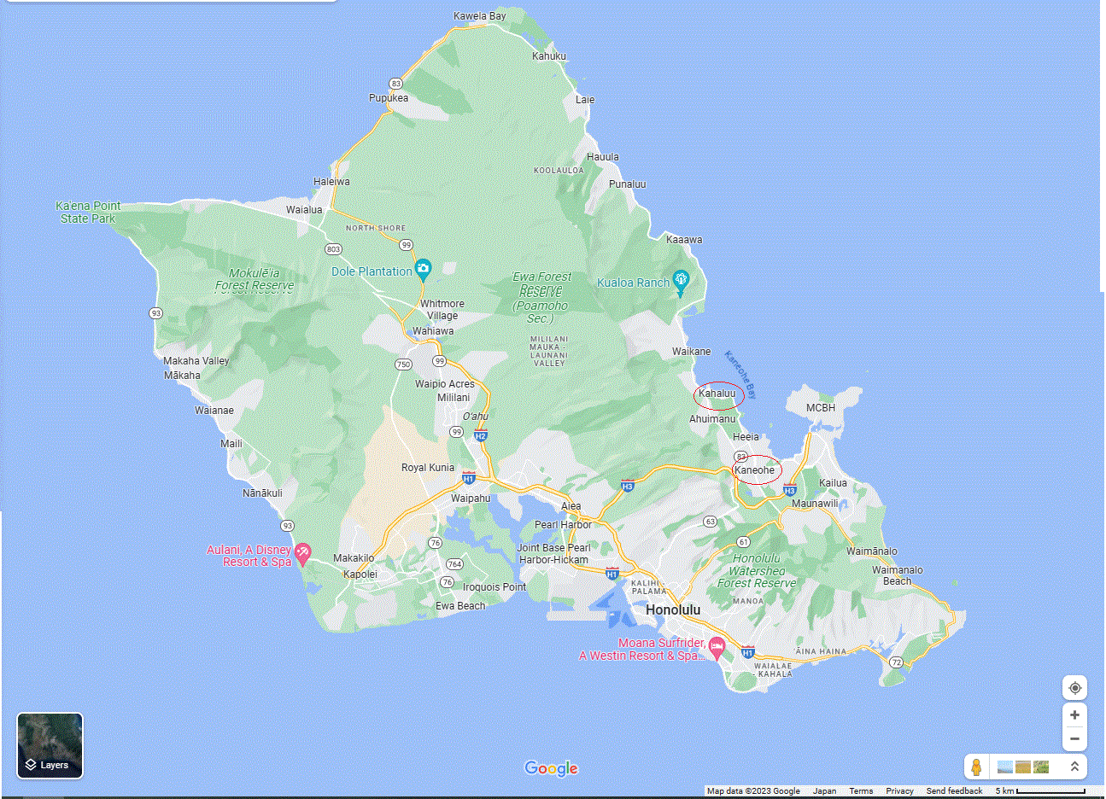1106x799 pixels.
Task: Select the route 72 highway shield
Action: click(896, 662)
